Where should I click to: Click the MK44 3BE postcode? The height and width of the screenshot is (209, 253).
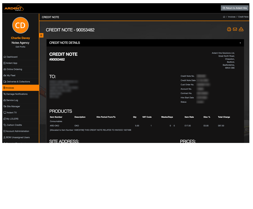click(x=230, y=68)
